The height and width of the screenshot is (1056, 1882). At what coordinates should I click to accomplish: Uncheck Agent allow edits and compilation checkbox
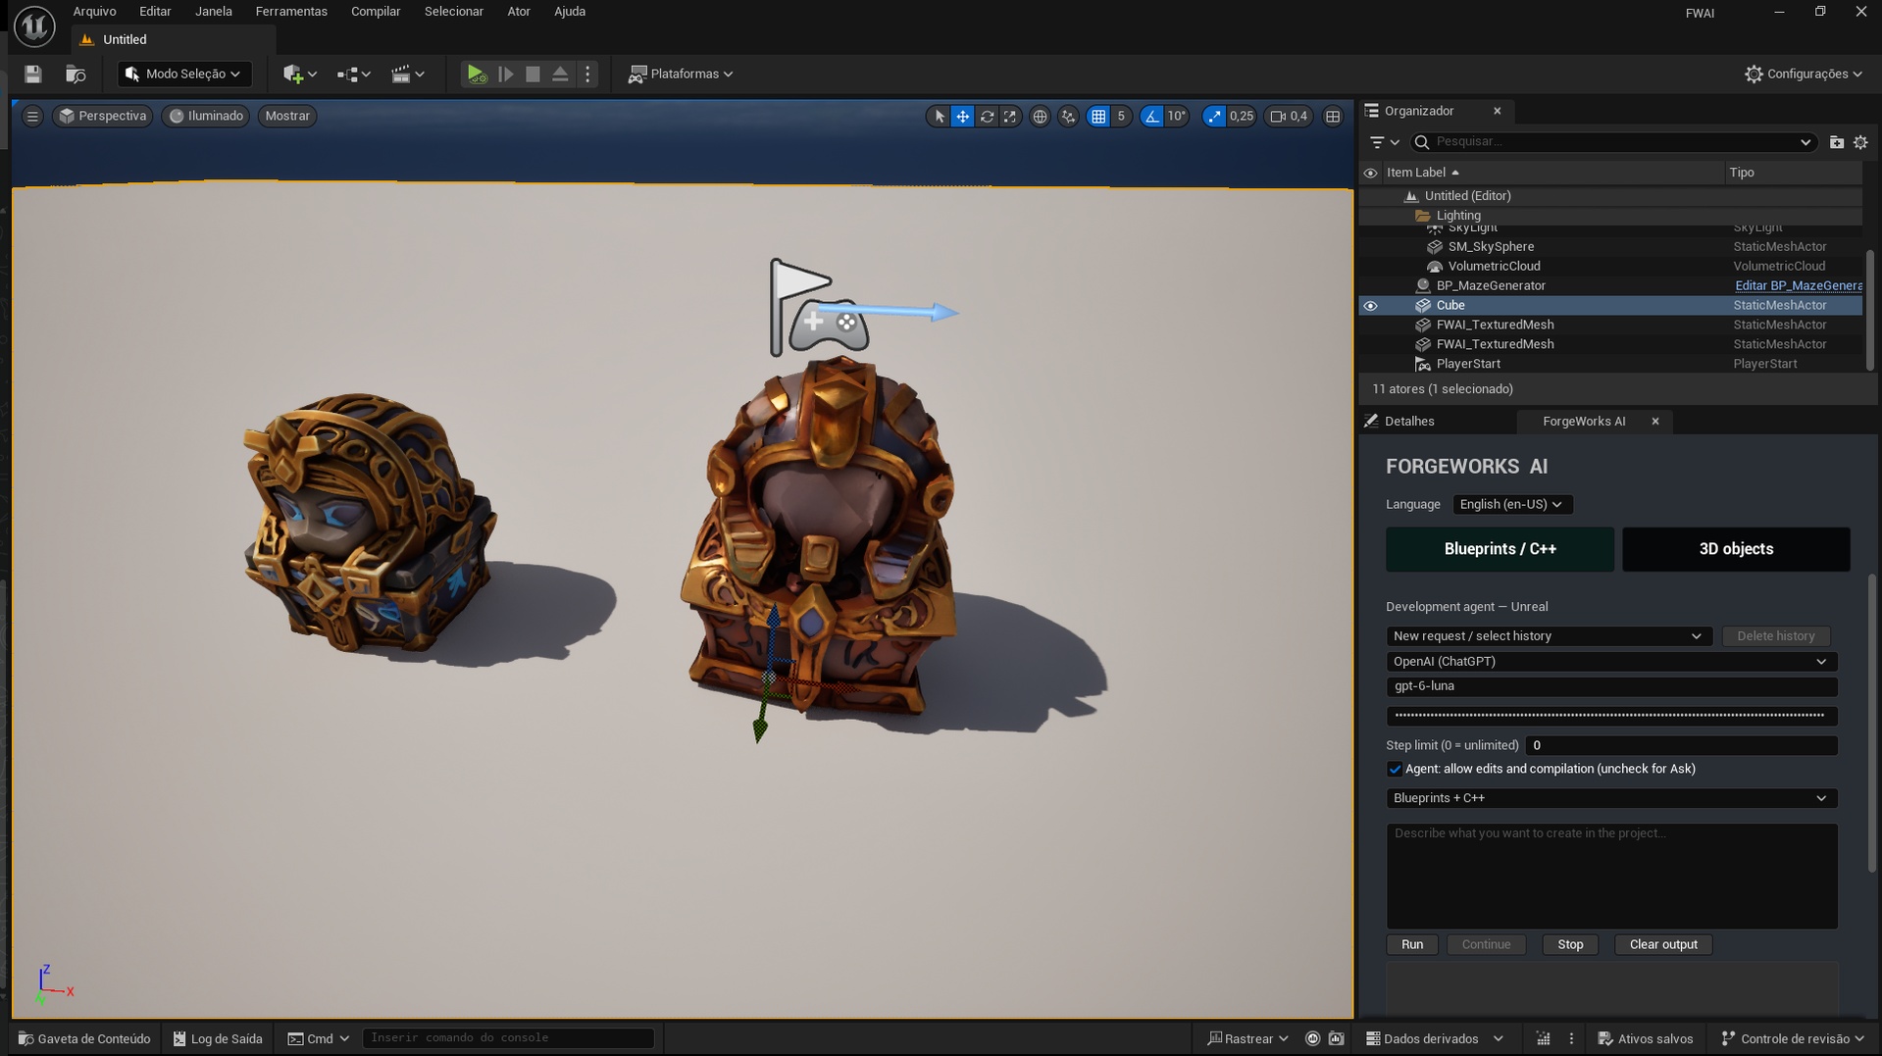(x=1394, y=769)
